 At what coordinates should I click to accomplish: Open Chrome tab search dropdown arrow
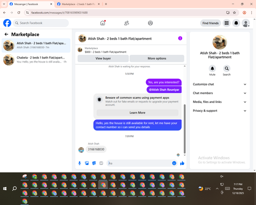(x=4, y=4)
